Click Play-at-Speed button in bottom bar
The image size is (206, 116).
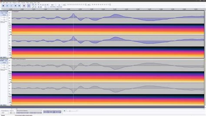click(64, 111)
